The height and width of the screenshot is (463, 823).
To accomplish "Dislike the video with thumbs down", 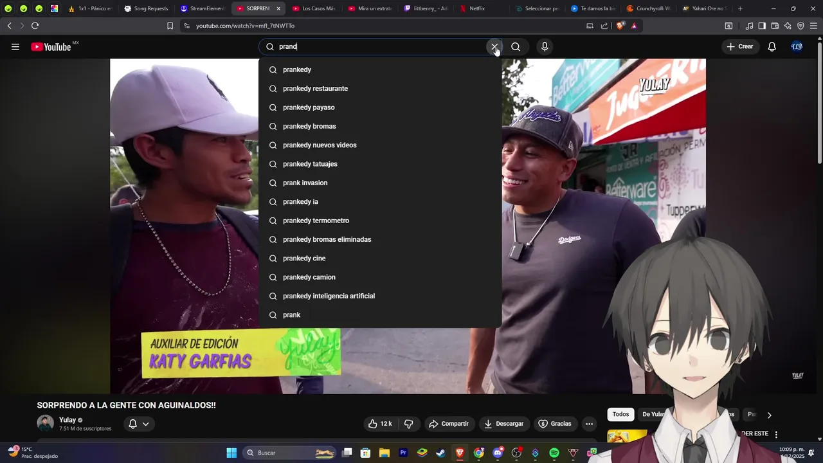I will (409, 424).
